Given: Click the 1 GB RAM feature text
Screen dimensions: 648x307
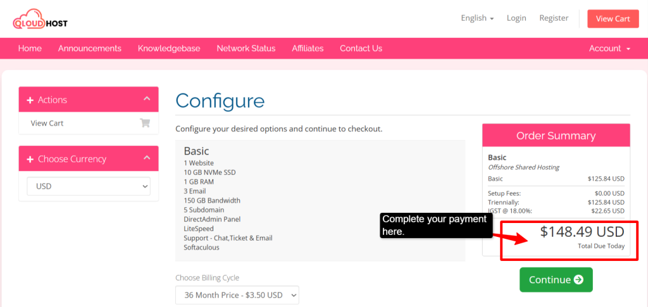Looking at the screenshot, I should pos(199,182).
